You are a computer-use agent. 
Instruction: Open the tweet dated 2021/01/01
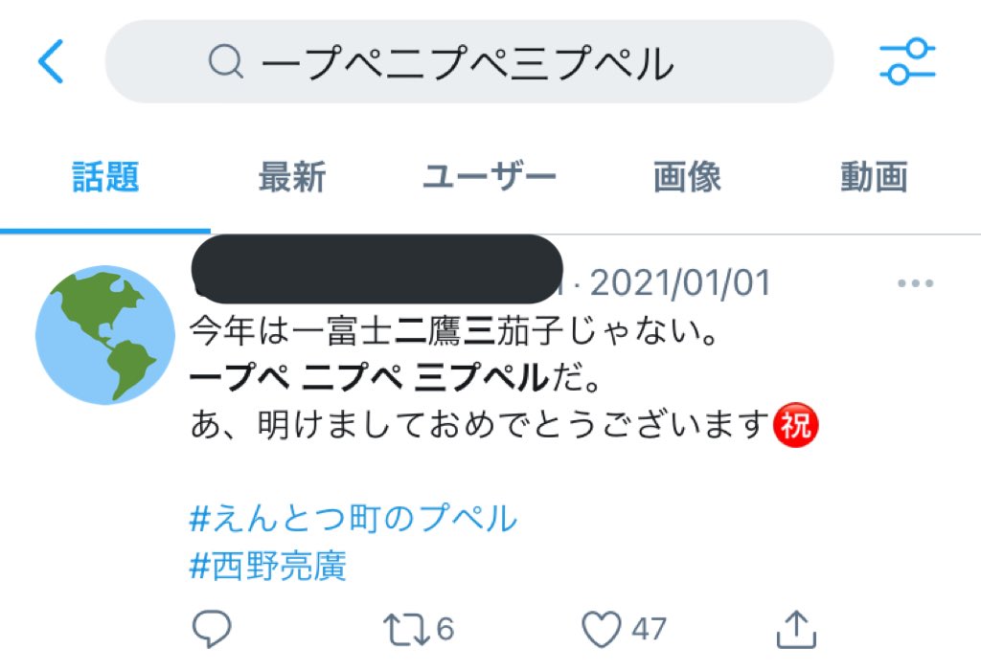click(x=680, y=282)
